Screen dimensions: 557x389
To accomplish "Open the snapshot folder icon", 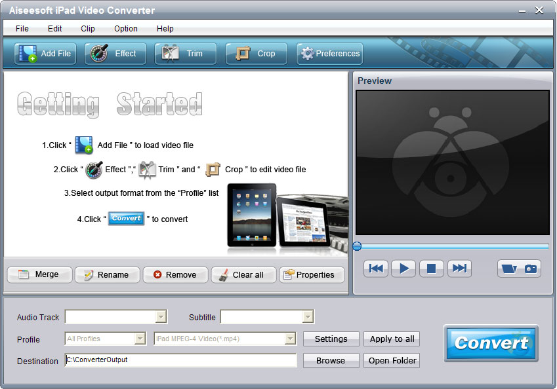I will [x=508, y=269].
